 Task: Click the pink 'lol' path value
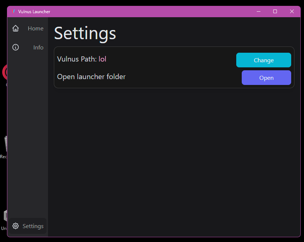pos(102,59)
